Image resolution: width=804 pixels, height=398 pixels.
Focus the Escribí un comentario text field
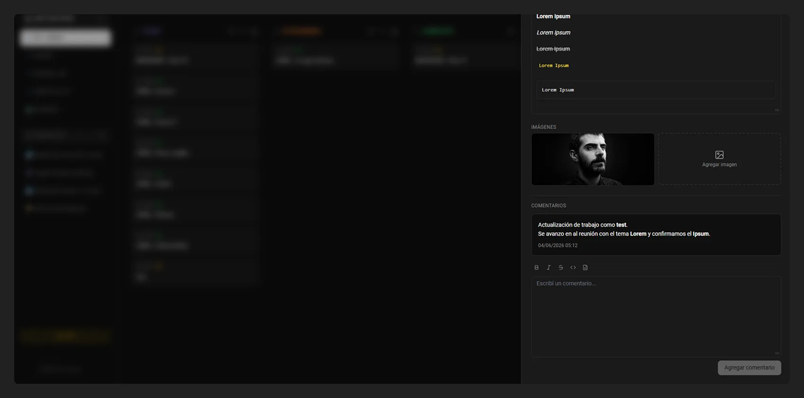click(x=656, y=317)
